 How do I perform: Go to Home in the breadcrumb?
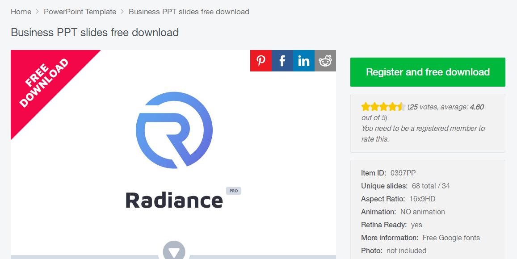click(x=21, y=12)
